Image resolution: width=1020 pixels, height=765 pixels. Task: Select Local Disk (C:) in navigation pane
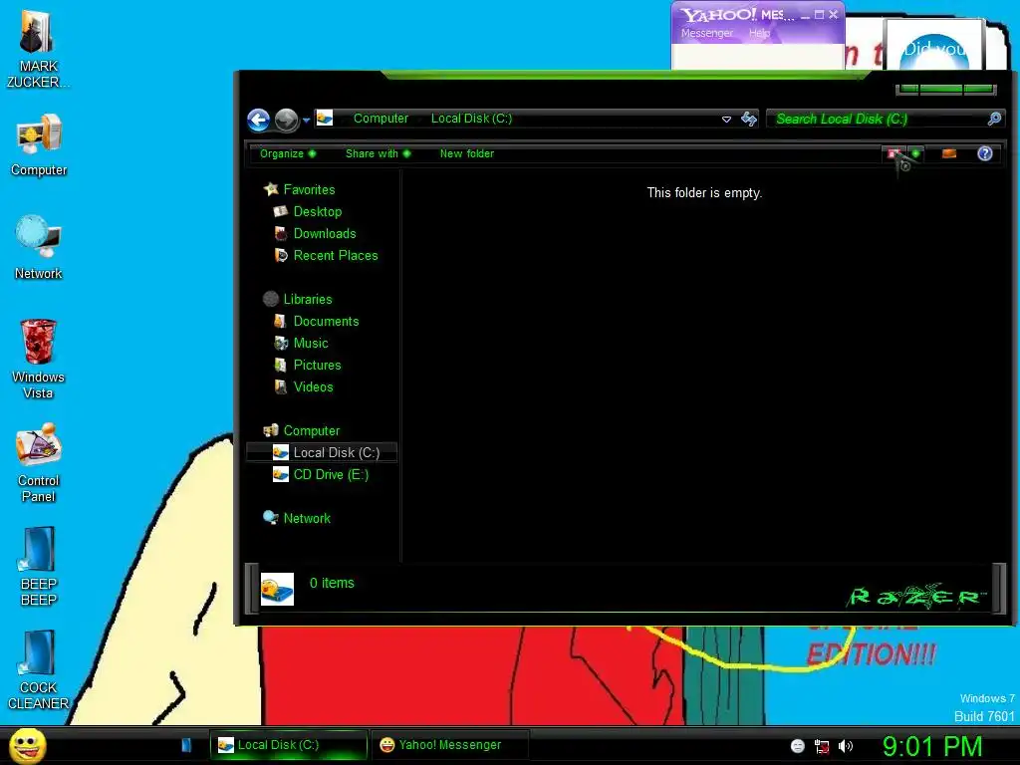tap(322, 453)
